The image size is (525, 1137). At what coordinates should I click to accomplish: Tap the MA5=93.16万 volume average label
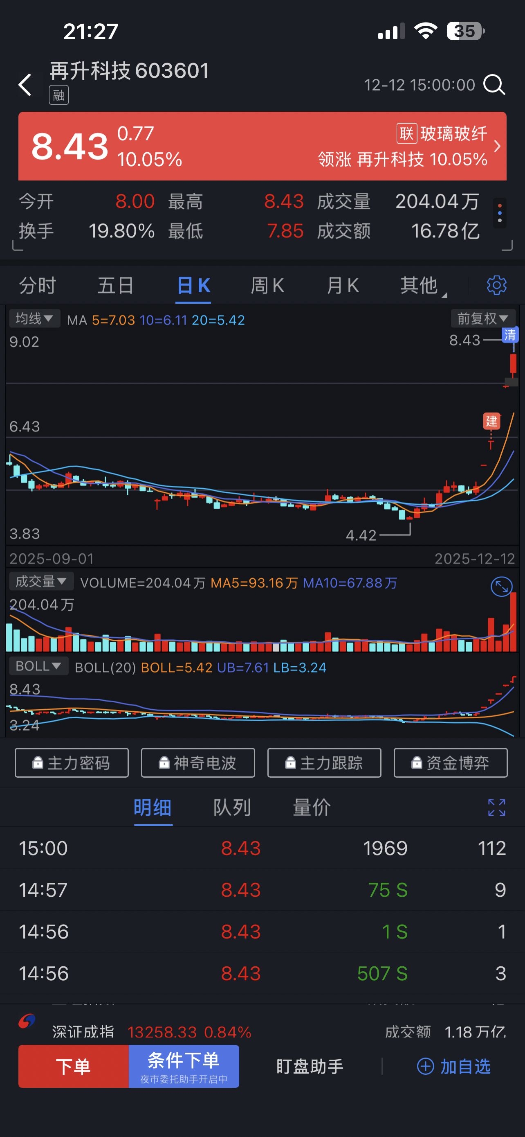click(x=254, y=583)
